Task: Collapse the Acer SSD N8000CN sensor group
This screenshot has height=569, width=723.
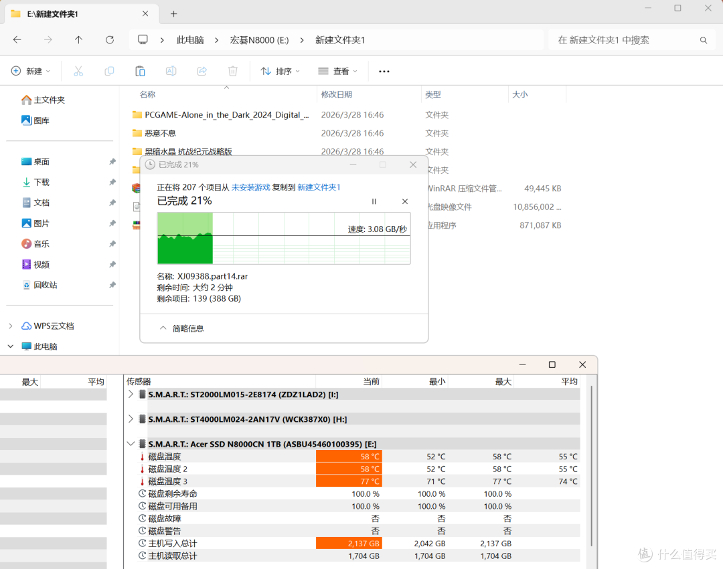Action: pyautogui.click(x=131, y=444)
